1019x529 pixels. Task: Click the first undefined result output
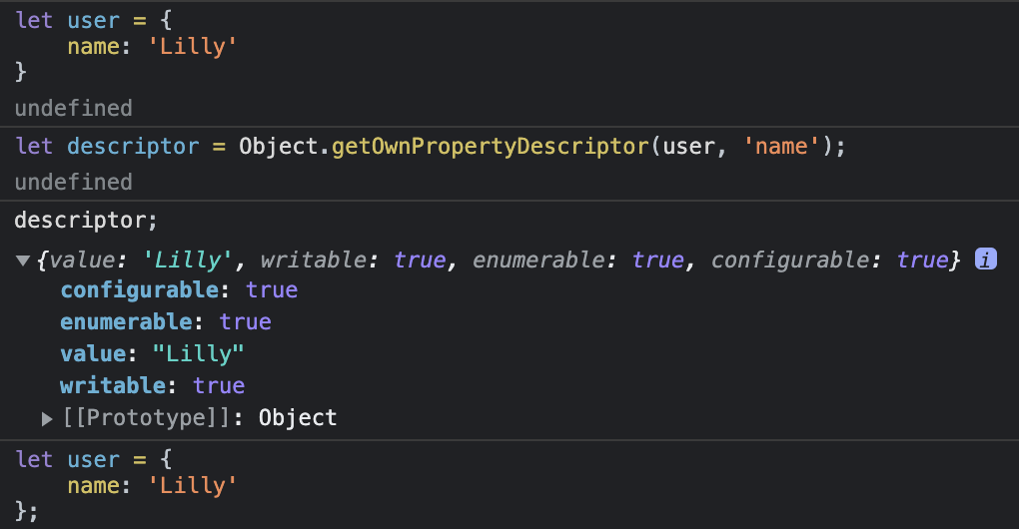pyautogui.click(x=73, y=107)
